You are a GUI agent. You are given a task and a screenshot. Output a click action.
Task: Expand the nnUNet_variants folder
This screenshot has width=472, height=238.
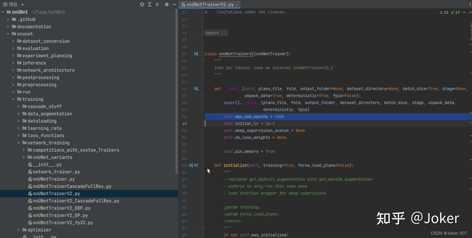click(x=24, y=157)
